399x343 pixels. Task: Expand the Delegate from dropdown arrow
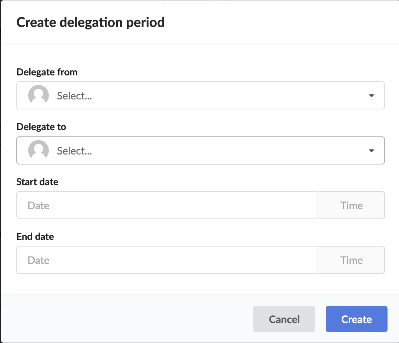[x=372, y=96]
